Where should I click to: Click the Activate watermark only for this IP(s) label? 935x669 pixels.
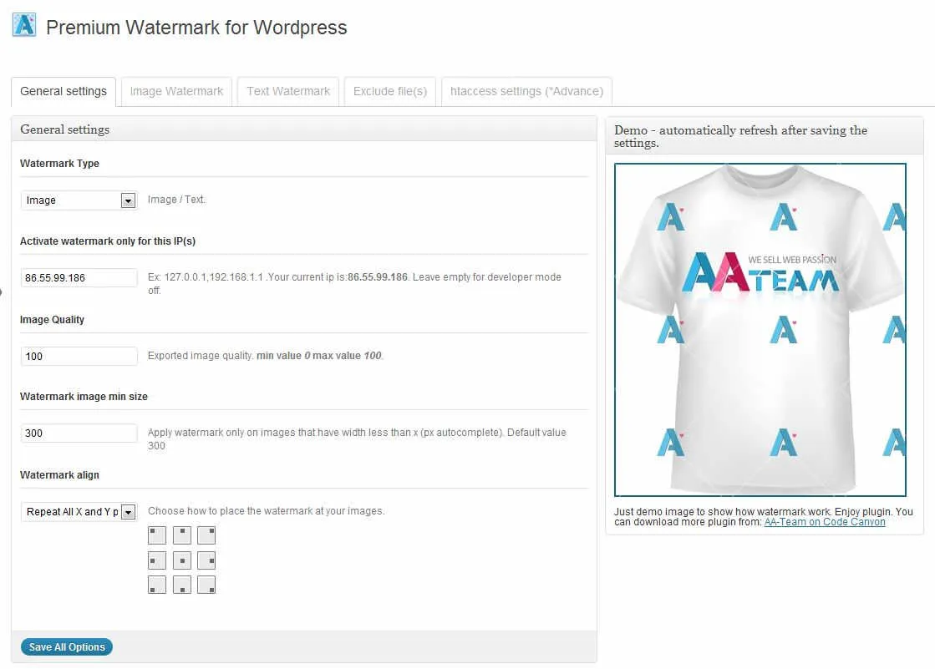[x=108, y=241]
